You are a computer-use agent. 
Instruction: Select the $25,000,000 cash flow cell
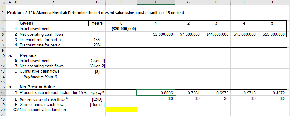pyautogui.click(x=272, y=34)
